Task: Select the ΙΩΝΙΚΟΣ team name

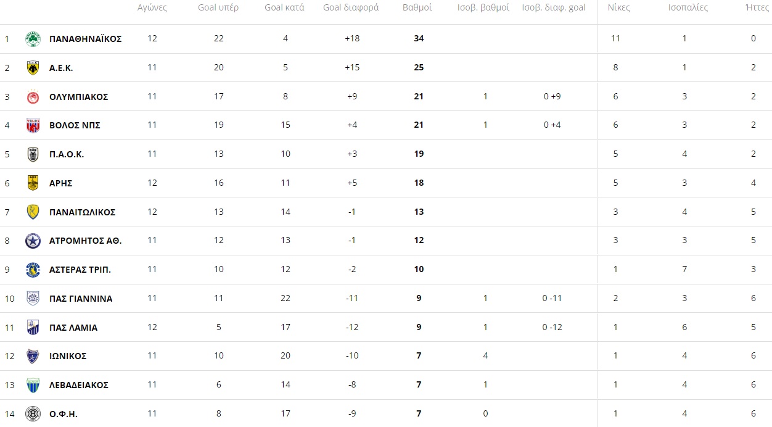Action: tap(68, 356)
